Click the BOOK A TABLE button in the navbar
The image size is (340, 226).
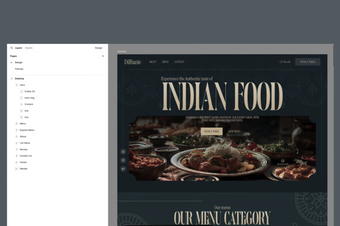pyautogui.click(x=308, y=61)
